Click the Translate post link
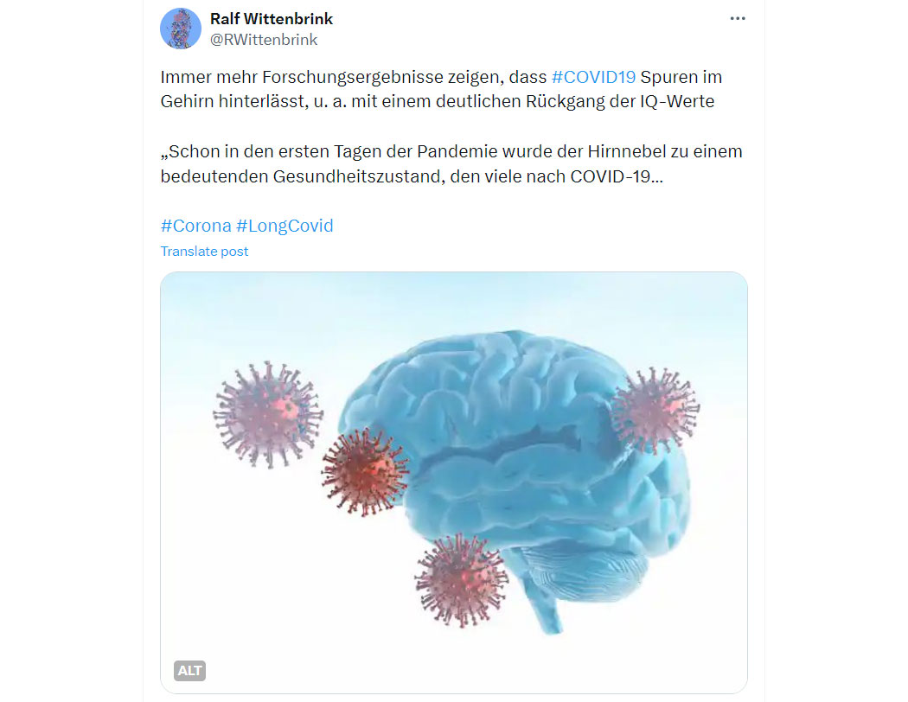This screenshot has width=908, height=702. click(204, 252)
